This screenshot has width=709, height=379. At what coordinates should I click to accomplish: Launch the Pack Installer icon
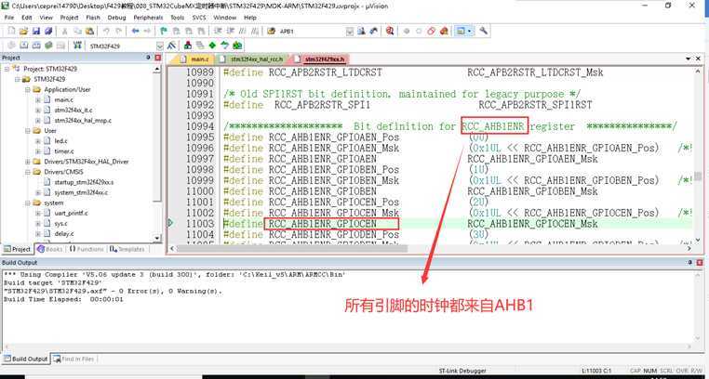[x=237, y=46]
